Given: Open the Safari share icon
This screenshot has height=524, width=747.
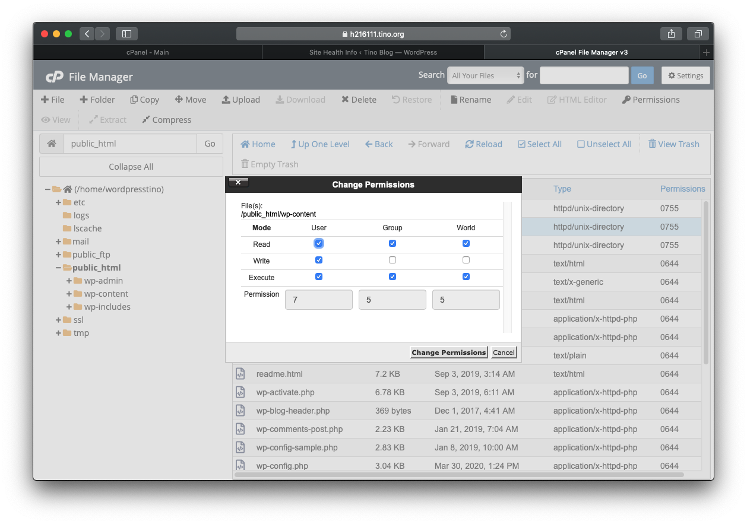Looking at the screenshot, I should tap(671, 34).
